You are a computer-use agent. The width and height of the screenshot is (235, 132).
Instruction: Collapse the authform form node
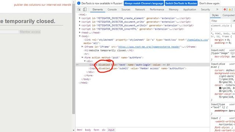point(82,58)
